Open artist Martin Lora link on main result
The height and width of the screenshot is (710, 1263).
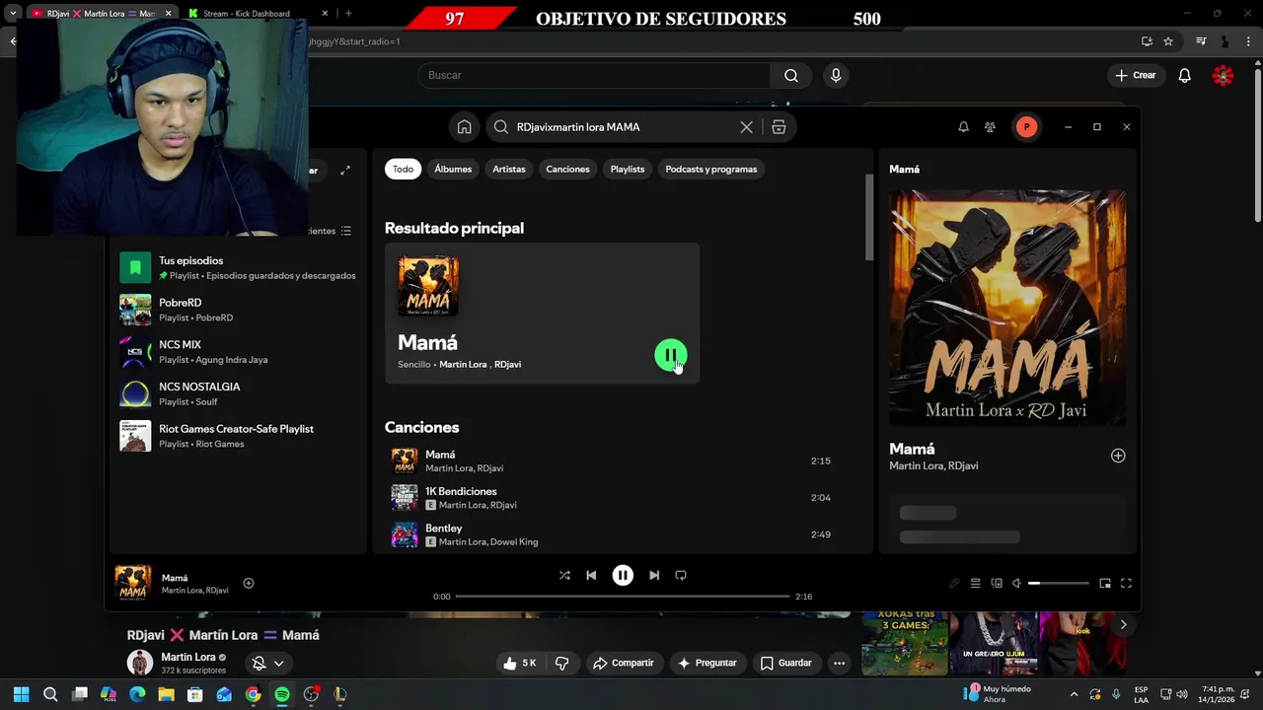tap(463, 365)
